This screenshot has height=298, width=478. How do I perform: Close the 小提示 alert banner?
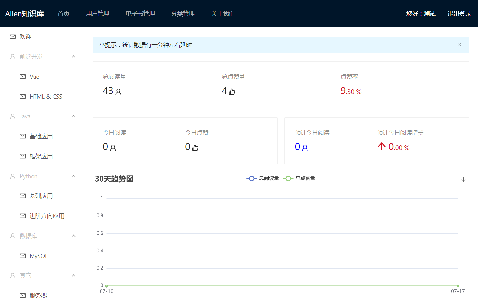click(x=460, y=45)
